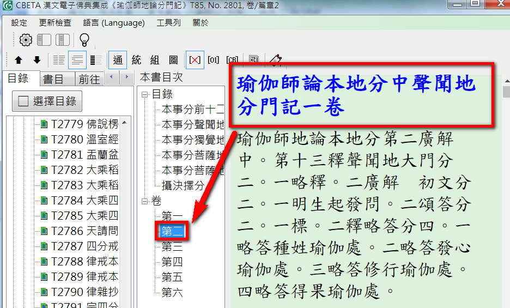Open settings via the gear icon
Image resolution: width=510 pixels, height=308 pixels.
point(26,40)
